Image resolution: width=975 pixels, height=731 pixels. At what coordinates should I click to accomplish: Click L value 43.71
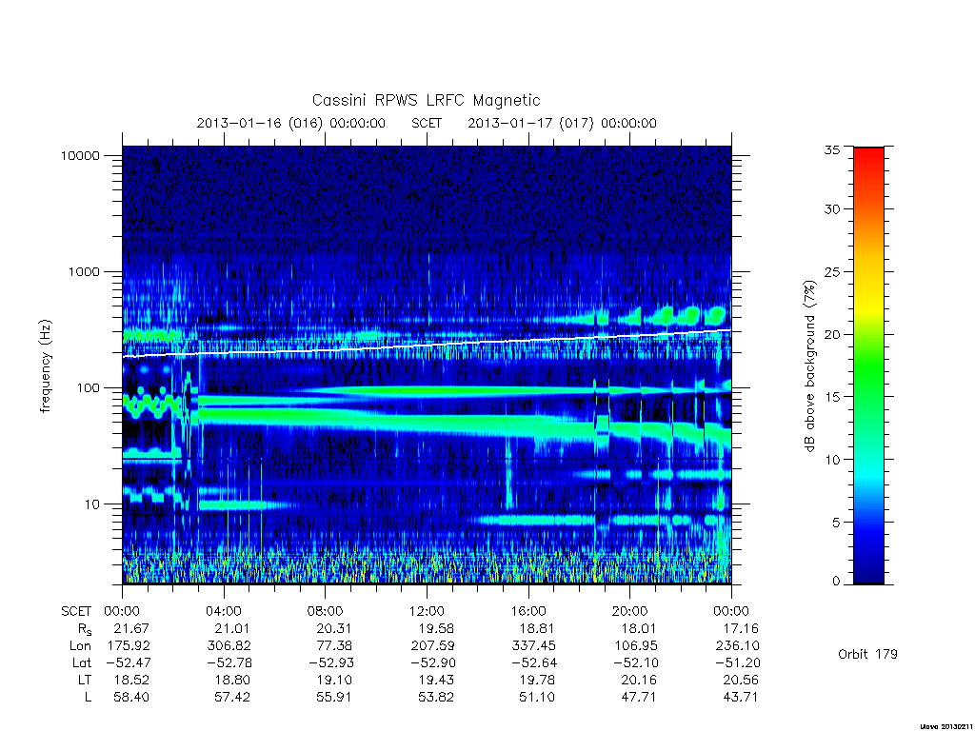[741, 698]
